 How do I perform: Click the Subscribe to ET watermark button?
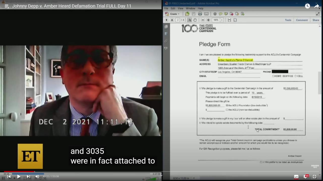315,166
